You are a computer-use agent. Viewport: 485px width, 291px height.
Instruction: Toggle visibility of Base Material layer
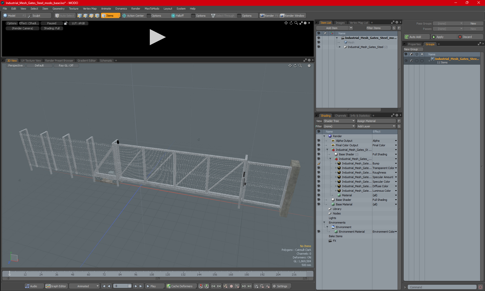319,204
